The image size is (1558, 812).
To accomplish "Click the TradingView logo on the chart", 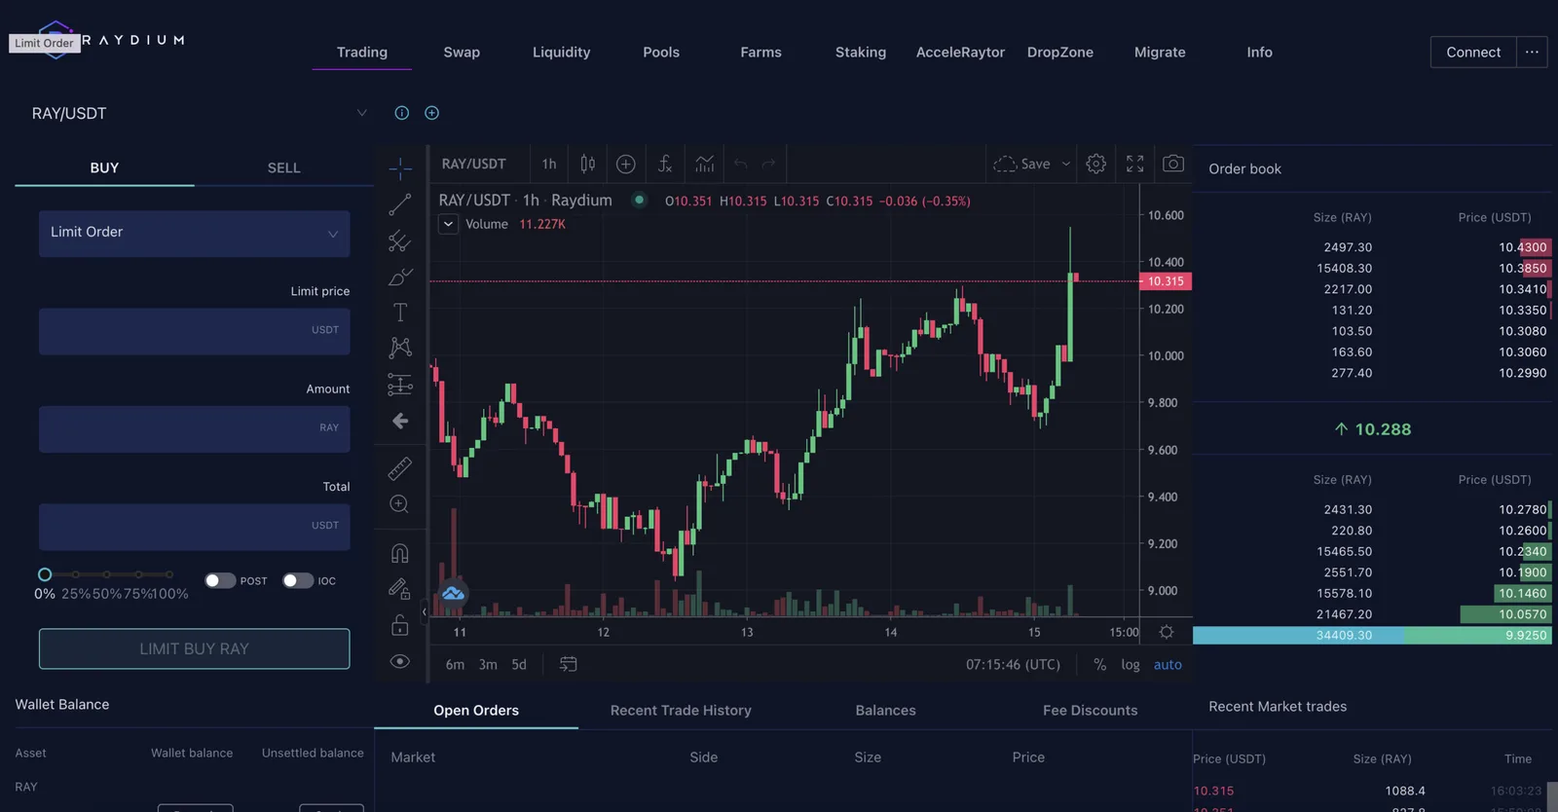I will [x=453, y=593].
